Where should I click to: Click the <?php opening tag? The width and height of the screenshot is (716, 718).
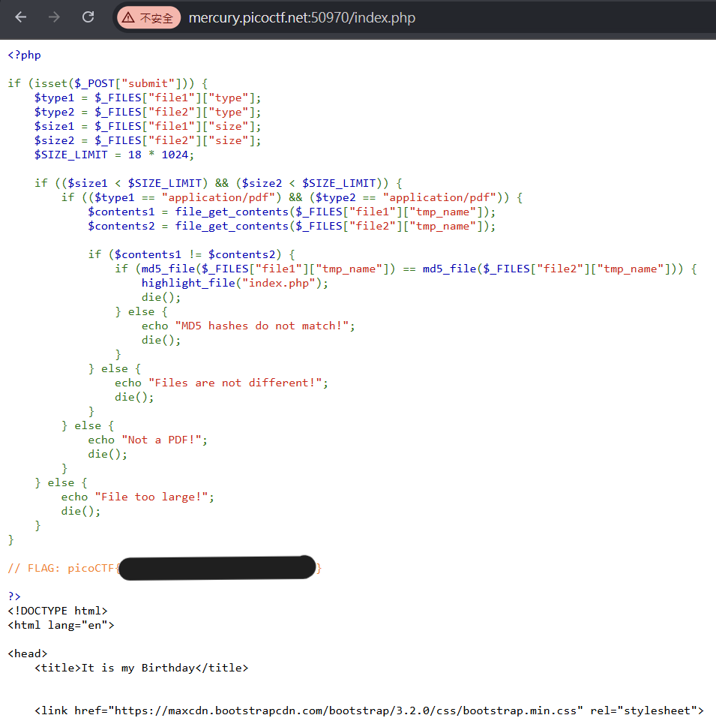(x=24, y=55)
